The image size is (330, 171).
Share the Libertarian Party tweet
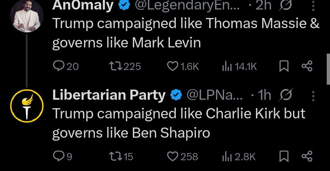pos(307,157)
